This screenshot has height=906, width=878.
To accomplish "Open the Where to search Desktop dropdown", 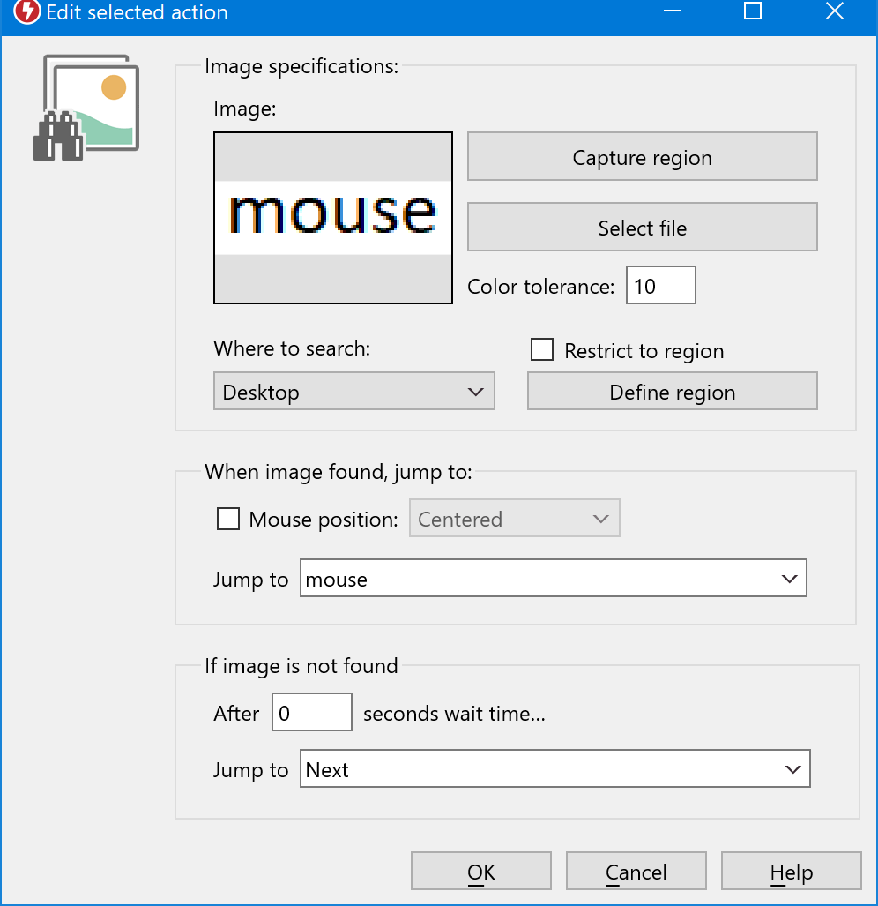I will pyautogui.click(x=354, y=392).
